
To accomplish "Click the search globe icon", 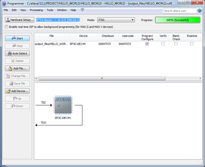I will 199,11.
